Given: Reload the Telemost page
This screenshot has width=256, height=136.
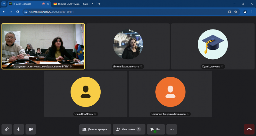Looking at the screenshot, I should (18, 12).
